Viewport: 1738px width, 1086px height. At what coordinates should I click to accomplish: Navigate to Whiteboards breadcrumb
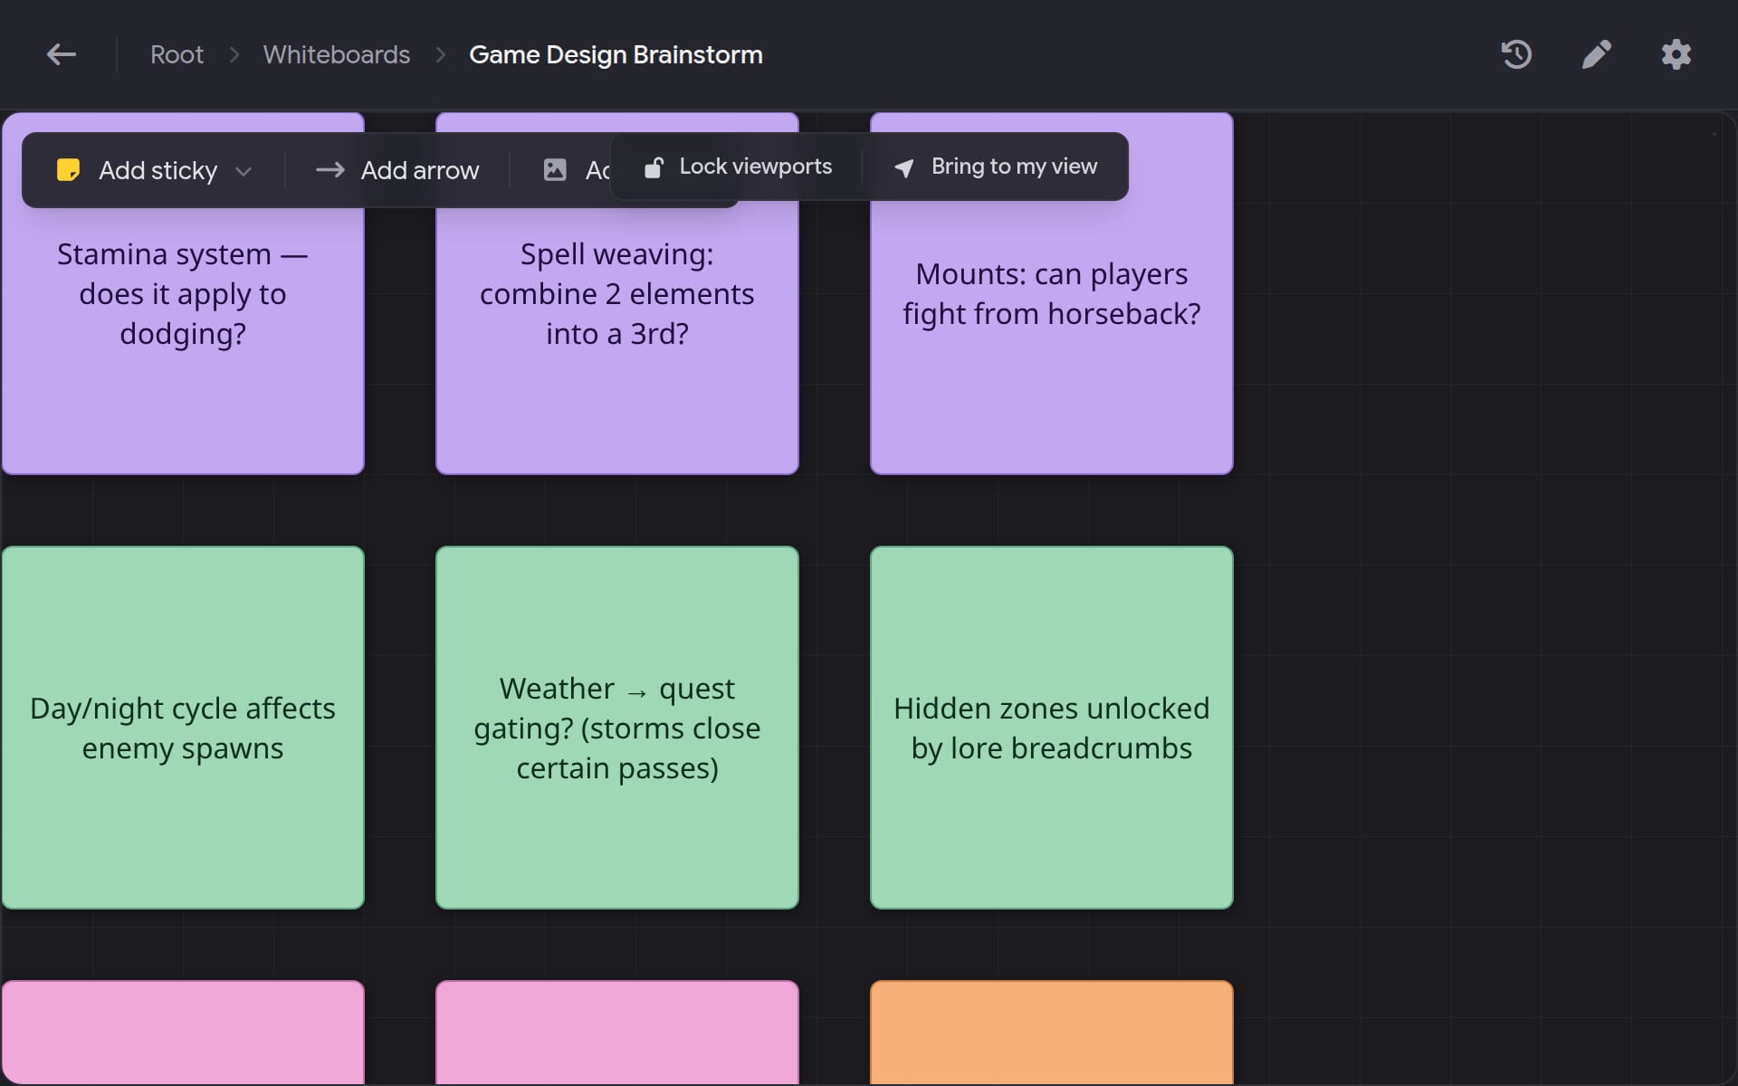click(x=337, y=54)
